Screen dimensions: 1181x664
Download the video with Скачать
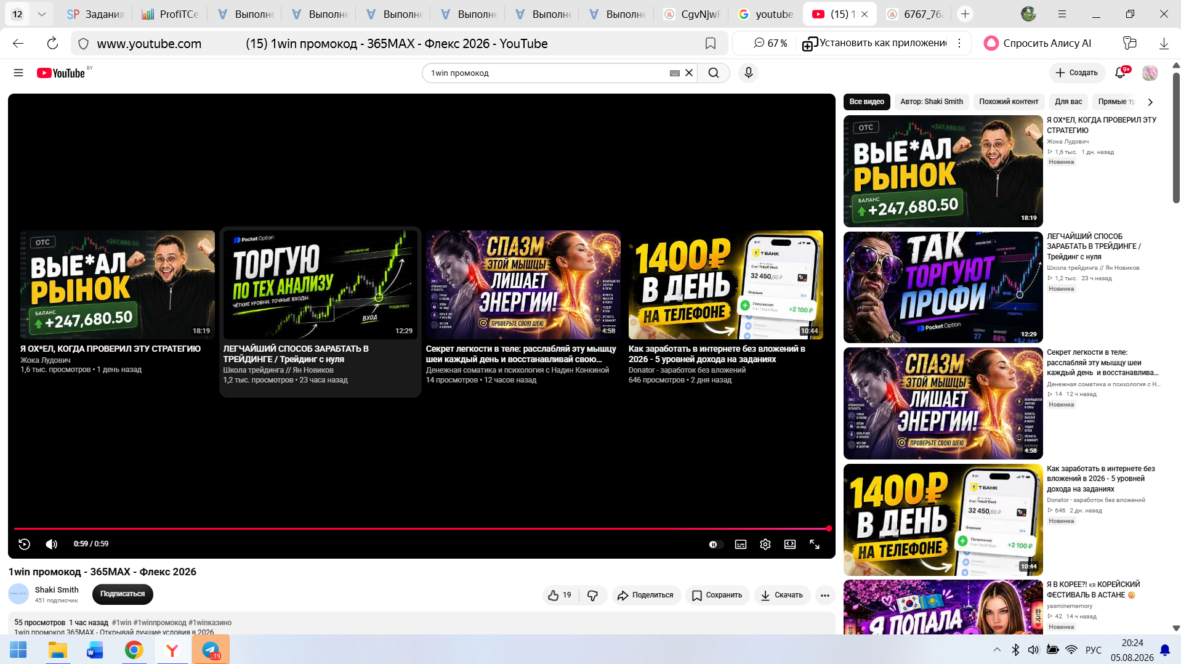pos(782,595)
